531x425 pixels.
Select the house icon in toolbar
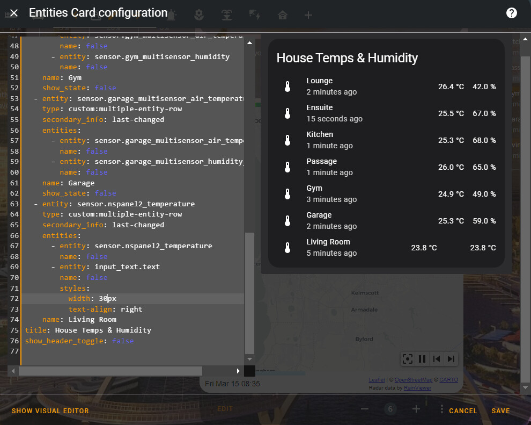click(283, 15)
